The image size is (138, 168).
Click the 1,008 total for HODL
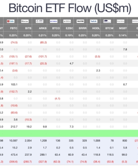coord(97,141)
